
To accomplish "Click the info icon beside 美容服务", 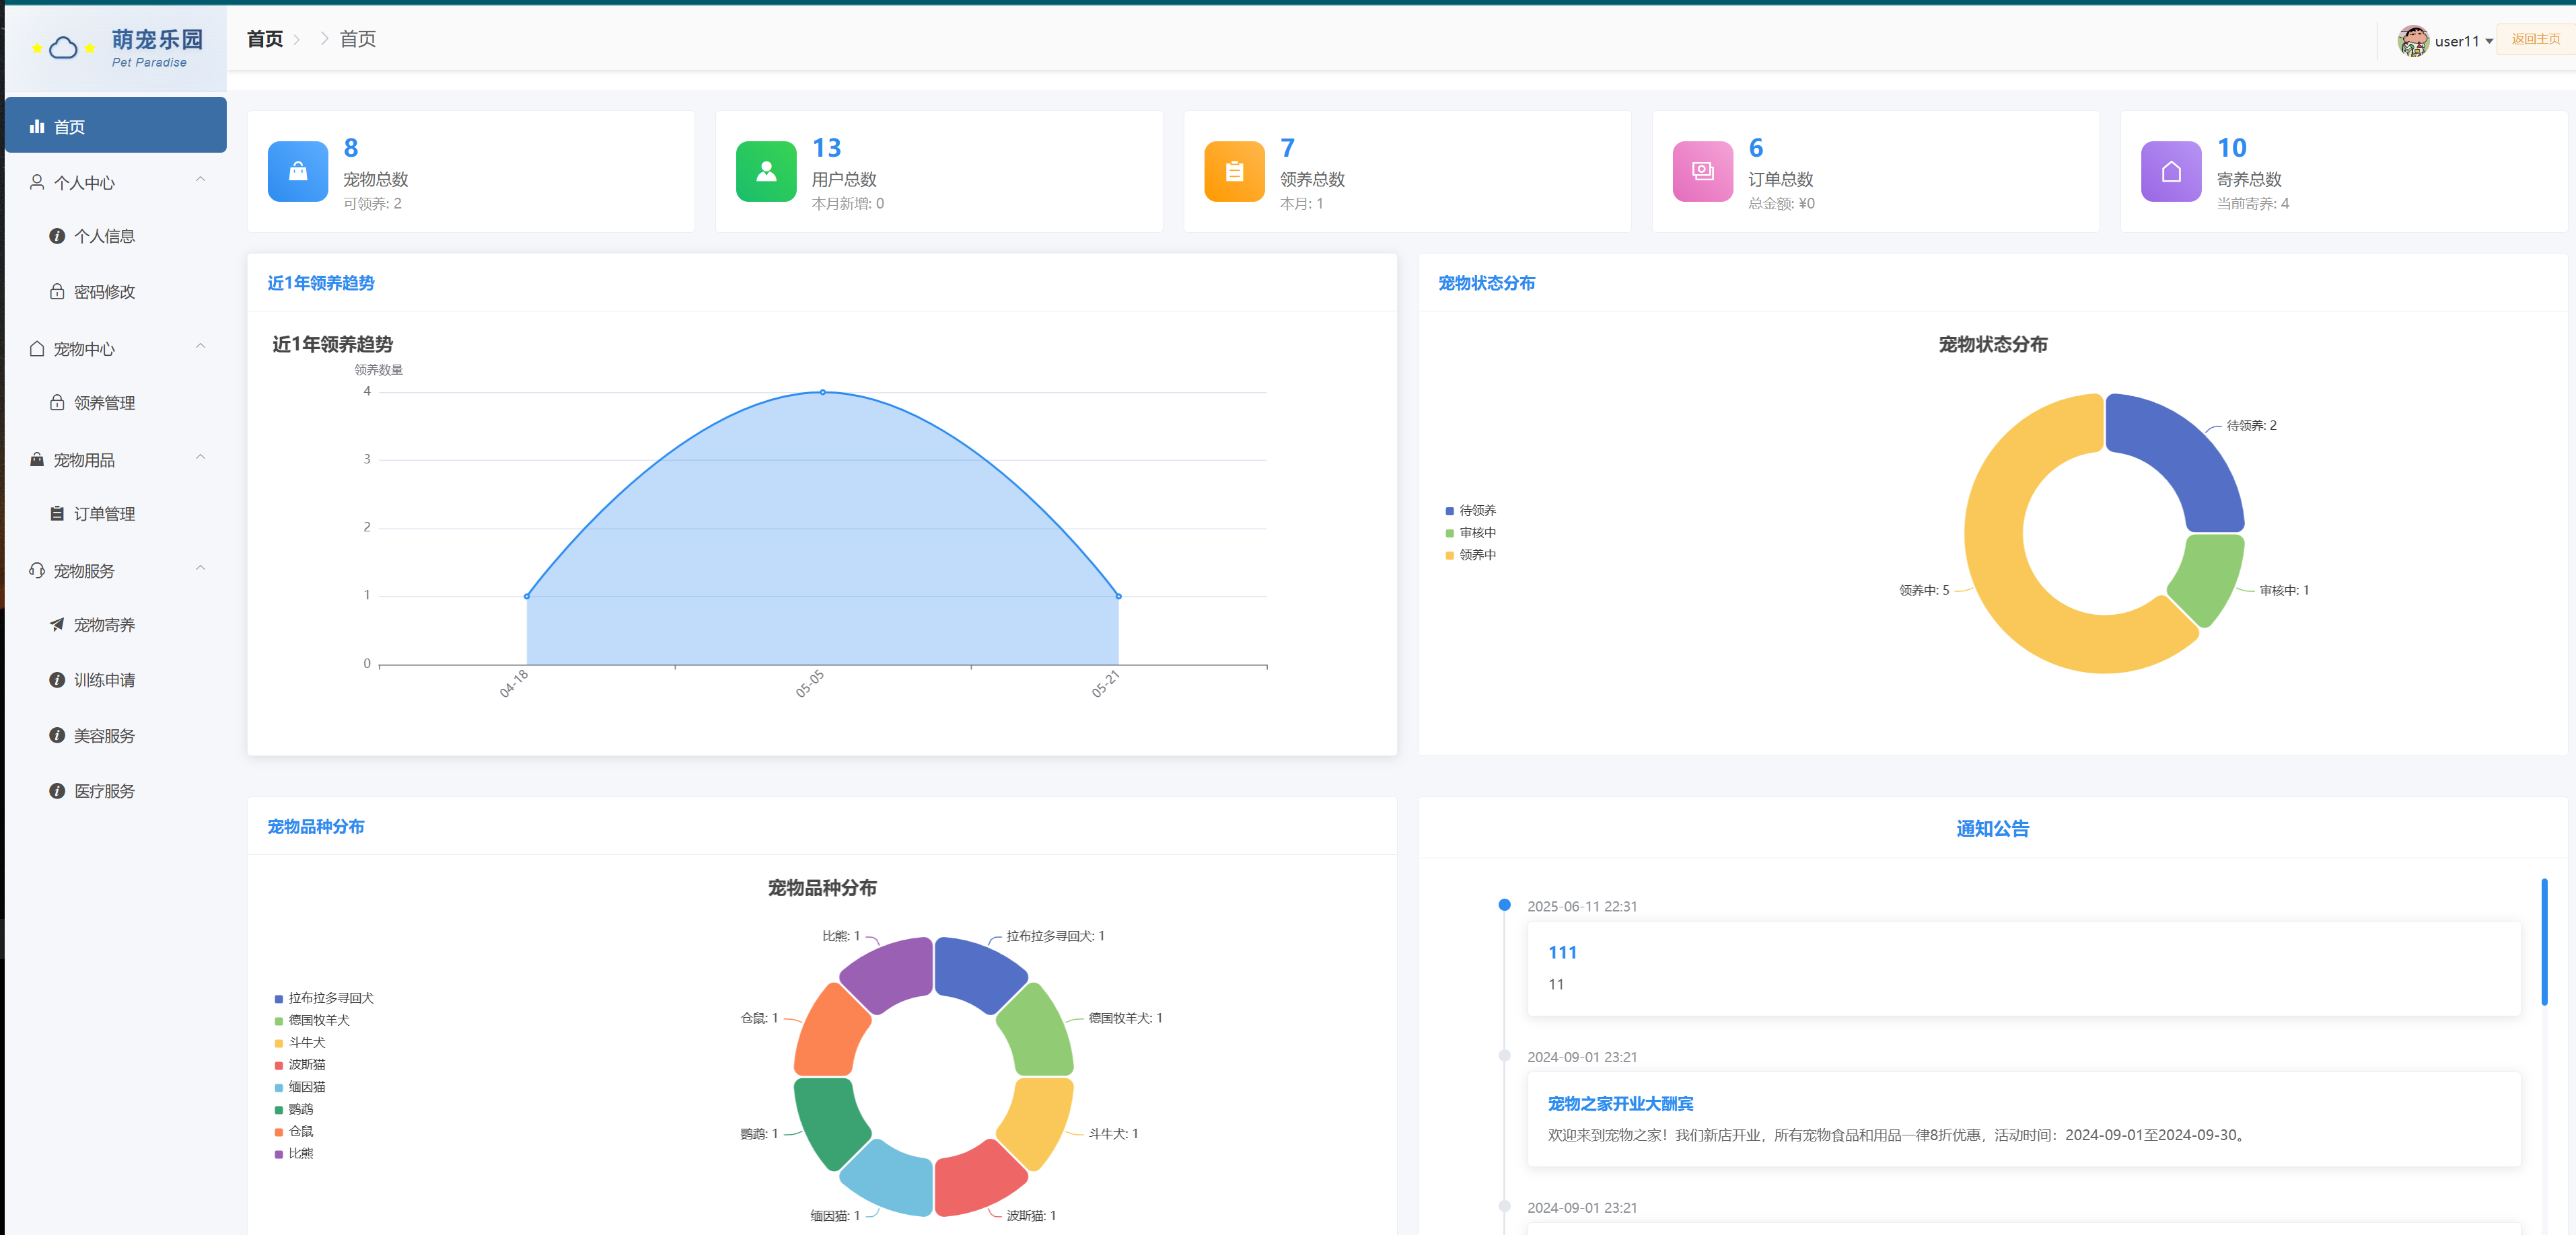I will tap(57, 735).
